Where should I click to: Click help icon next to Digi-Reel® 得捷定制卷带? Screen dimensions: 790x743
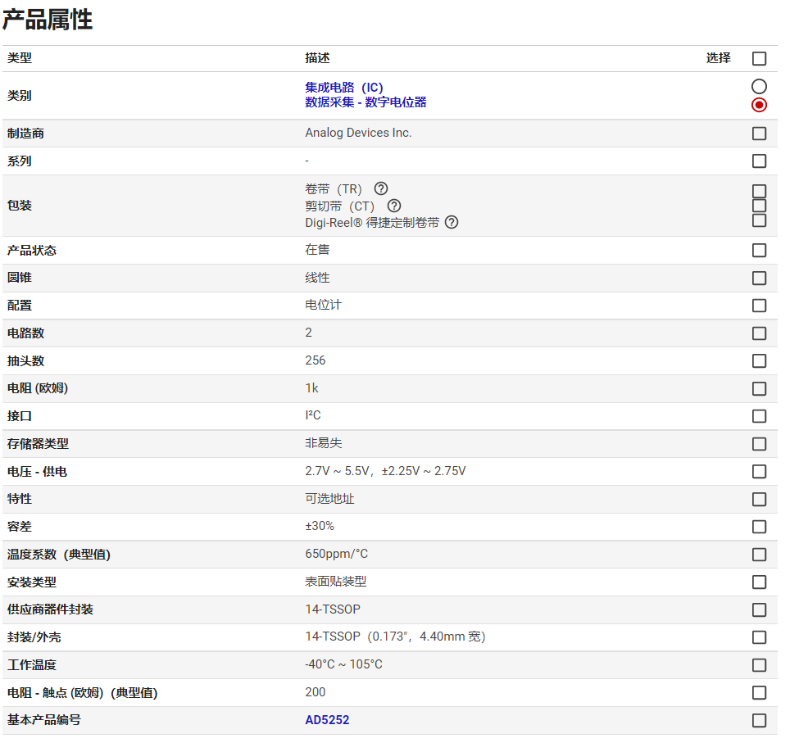(452, 222)
